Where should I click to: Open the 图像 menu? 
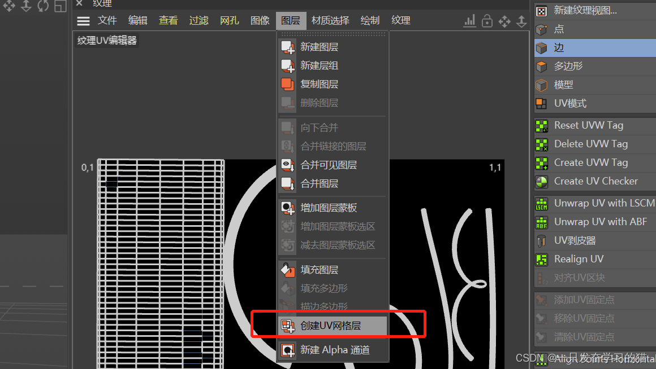tap(260, 20)
